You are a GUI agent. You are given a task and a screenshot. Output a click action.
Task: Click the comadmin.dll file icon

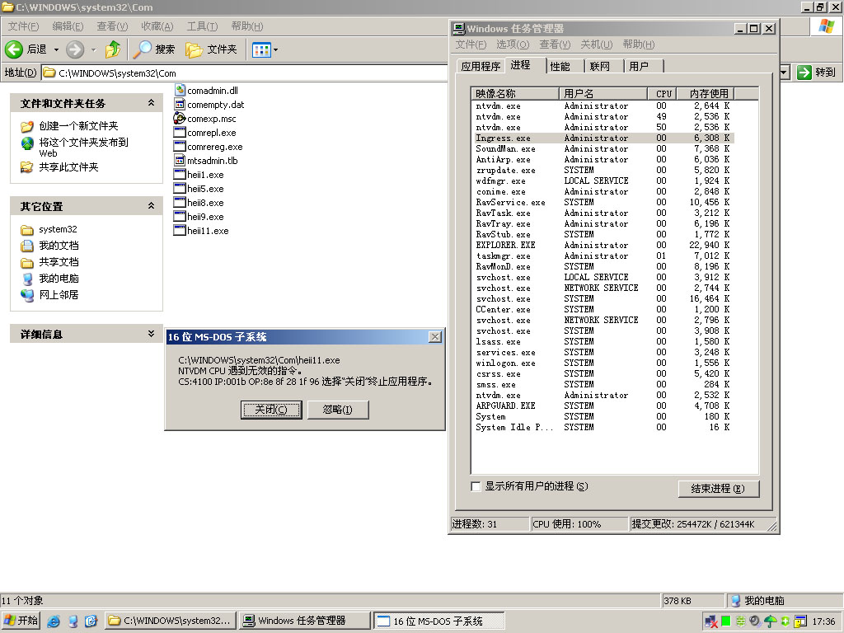click(180, 91)
